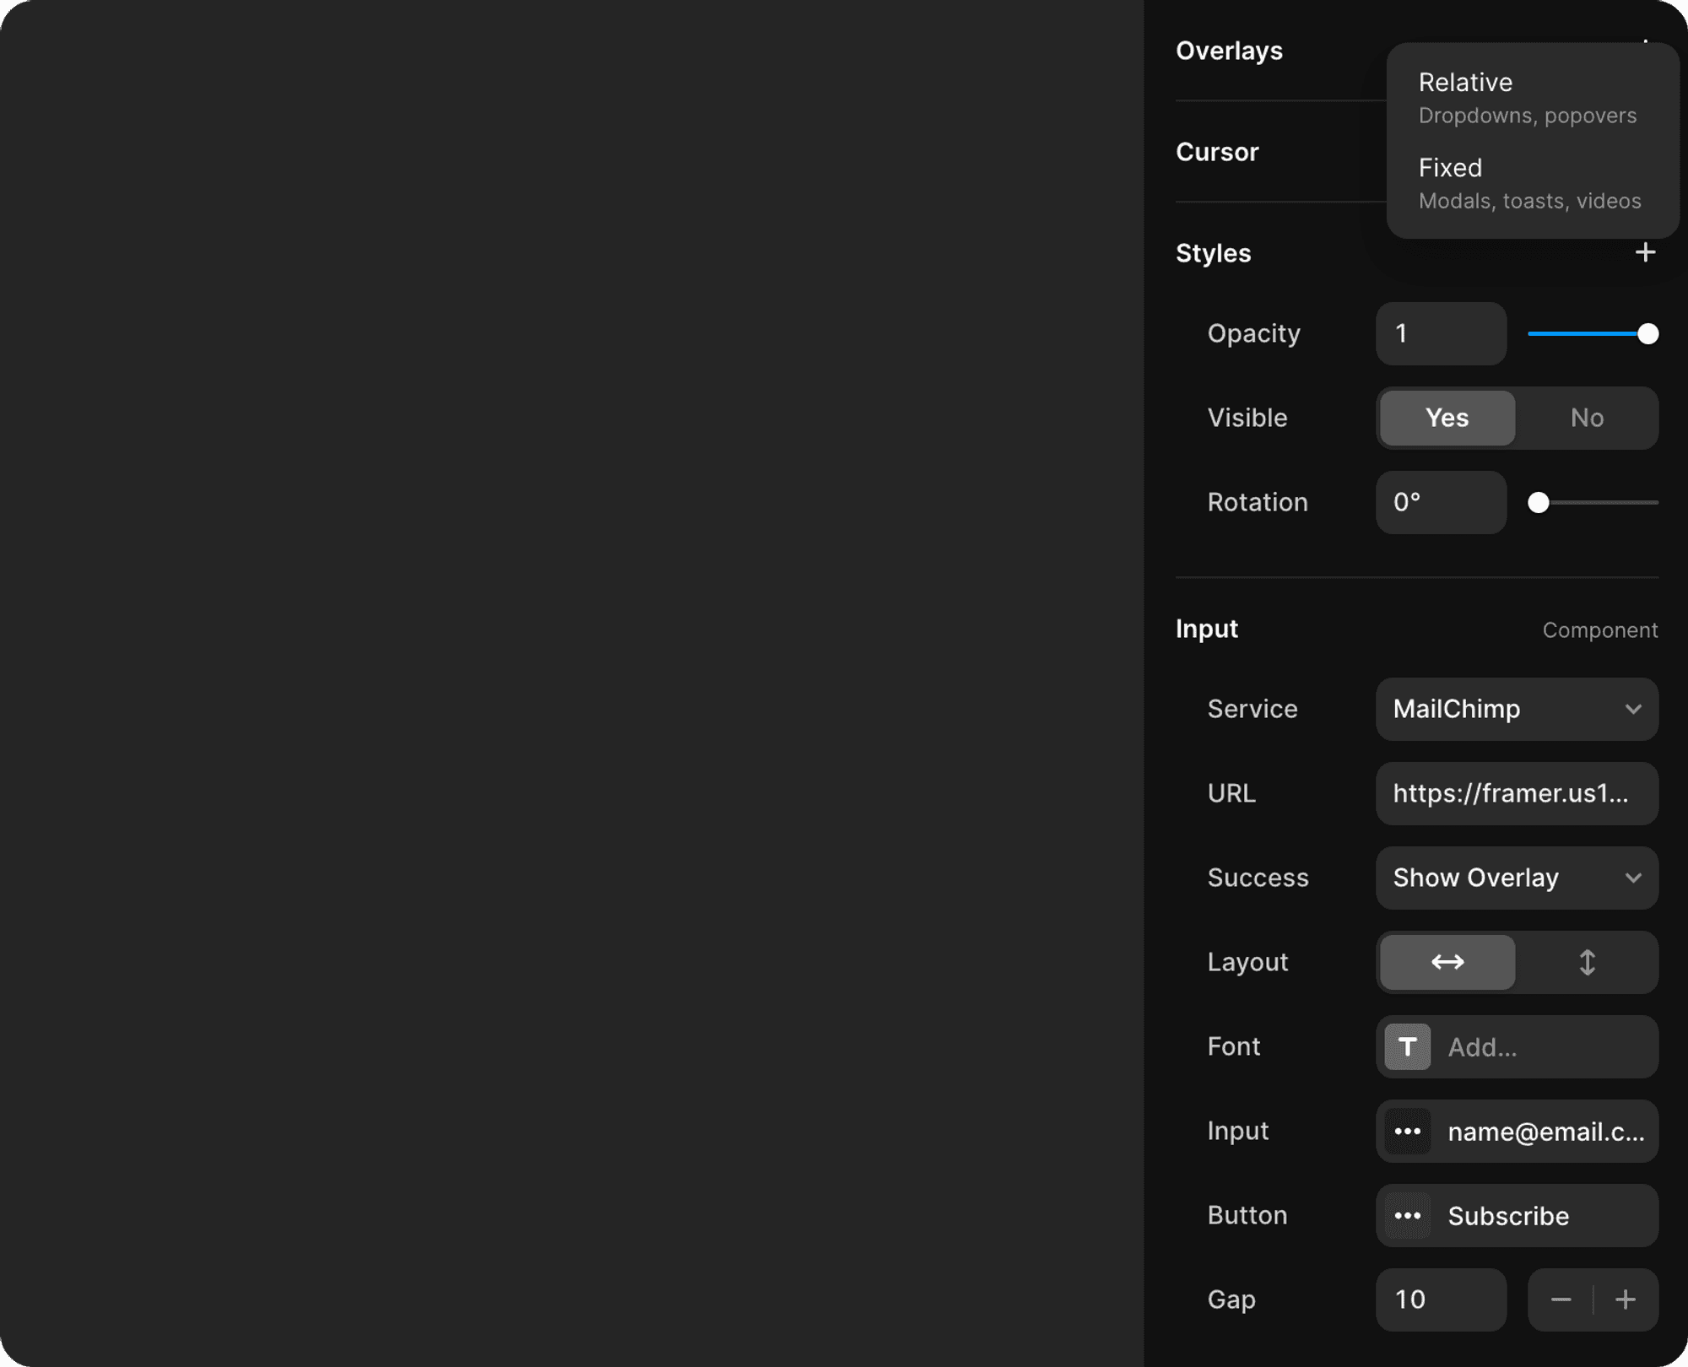
Task: Set Visible to No
Action: coord(1587,418)
